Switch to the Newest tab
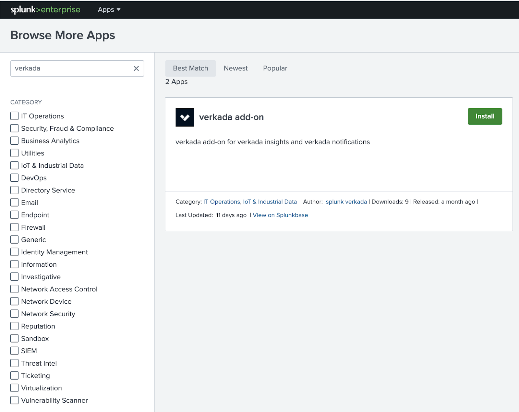This screenshot has width=519, height=412. click(235, 68)
